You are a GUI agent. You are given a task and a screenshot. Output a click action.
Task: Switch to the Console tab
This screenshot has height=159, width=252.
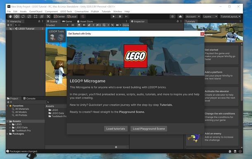29,99
